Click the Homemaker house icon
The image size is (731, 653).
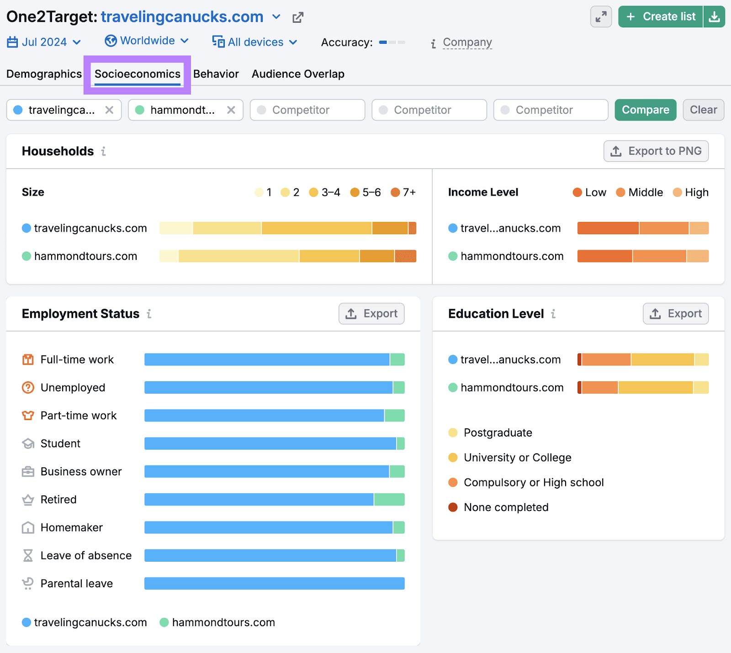tap(28, 527)
